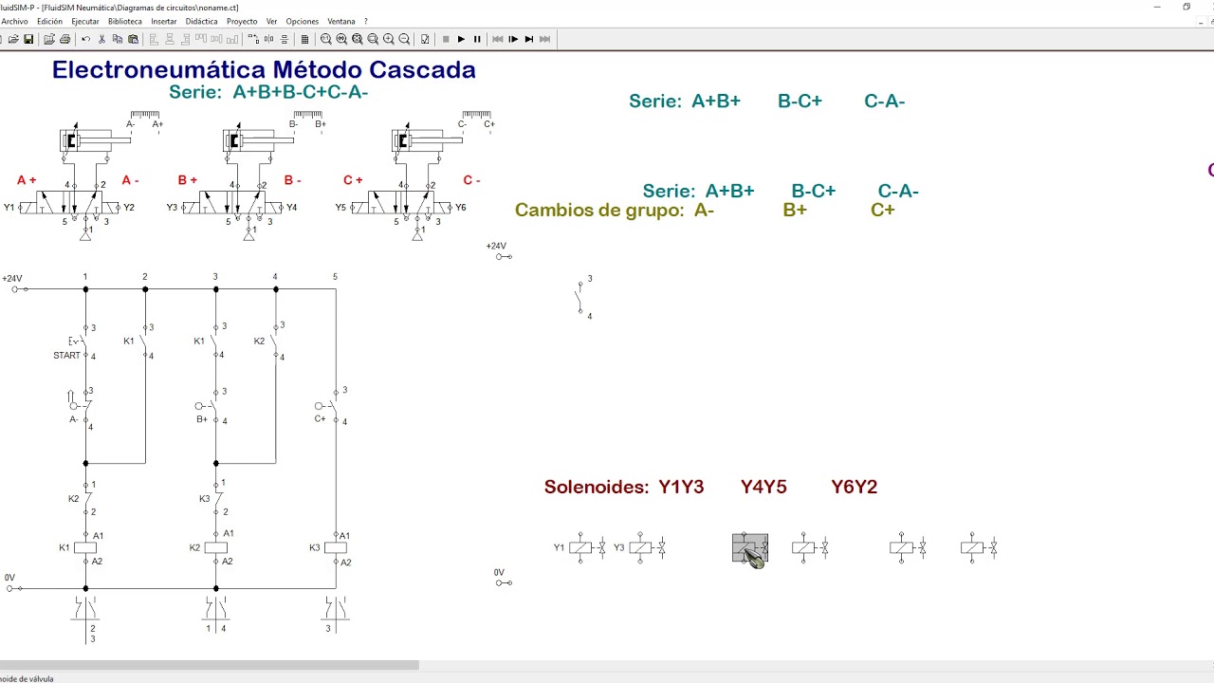The width and height of the screenshot is (1214, 683).
Task: Select the K1 relay coil
Action: [85, 547]
